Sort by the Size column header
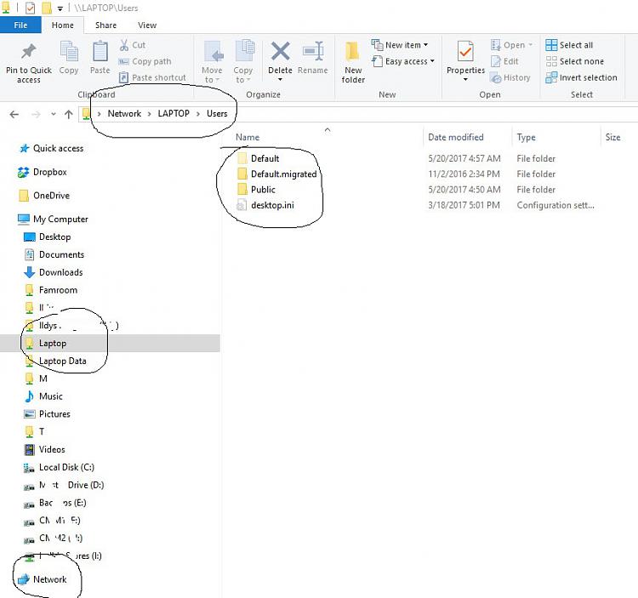Image resolution: width=638 pixels, height=598 pixels. pos(612,137)
